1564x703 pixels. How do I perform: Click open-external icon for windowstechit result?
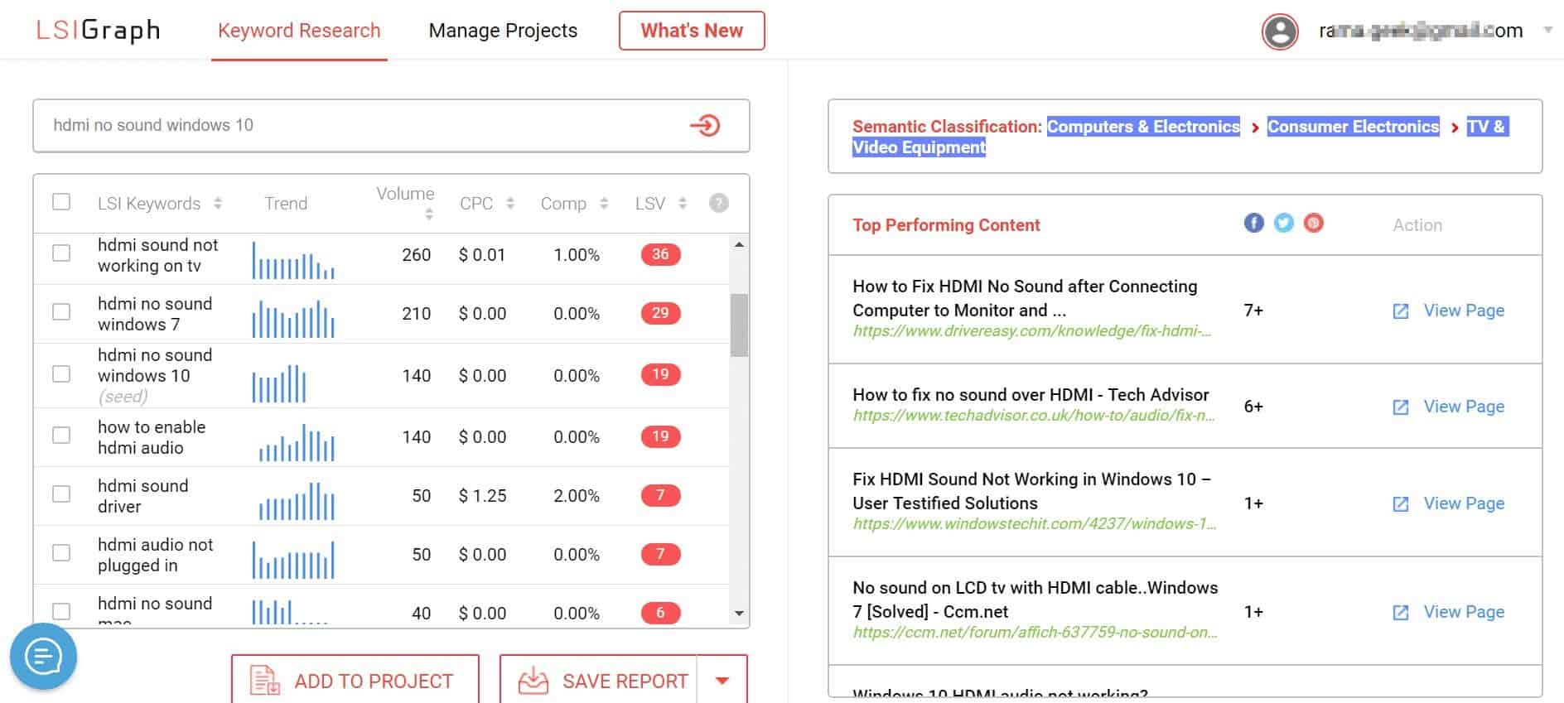[1401, 504]
